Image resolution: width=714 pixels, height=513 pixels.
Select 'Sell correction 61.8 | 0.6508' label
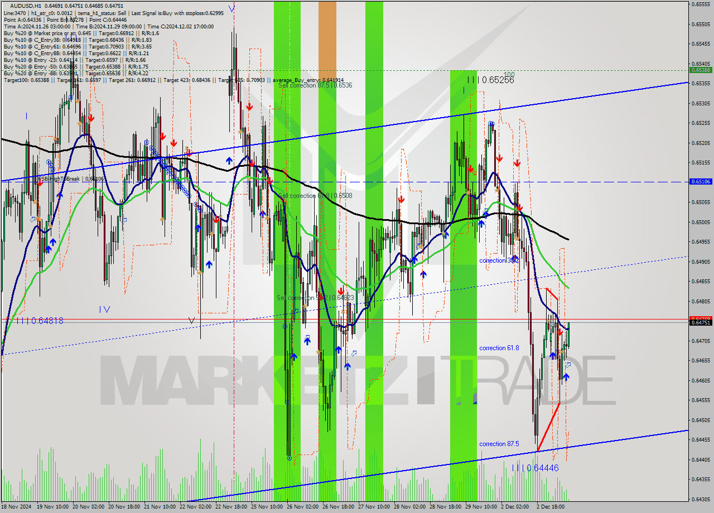pos(315,196)
